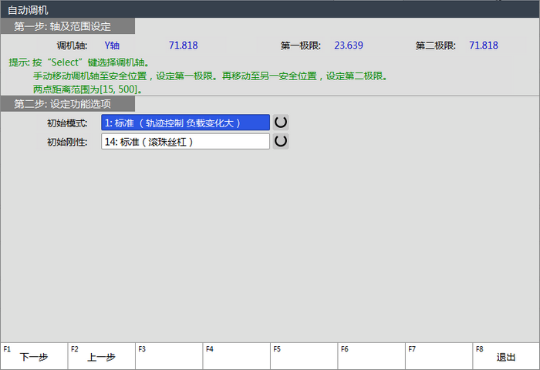Click the 自动调机 title text

28,10
